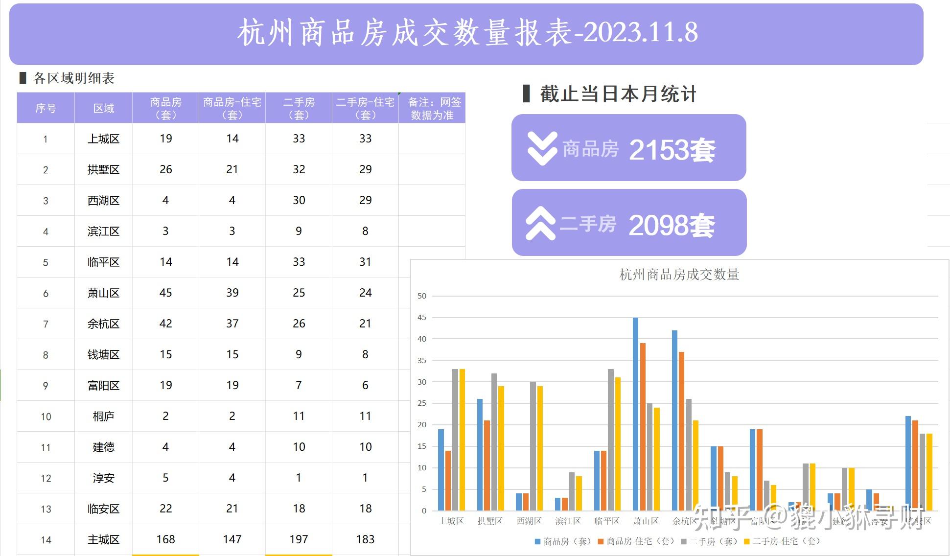Click the 拱墅区 cell in the table

104,170
